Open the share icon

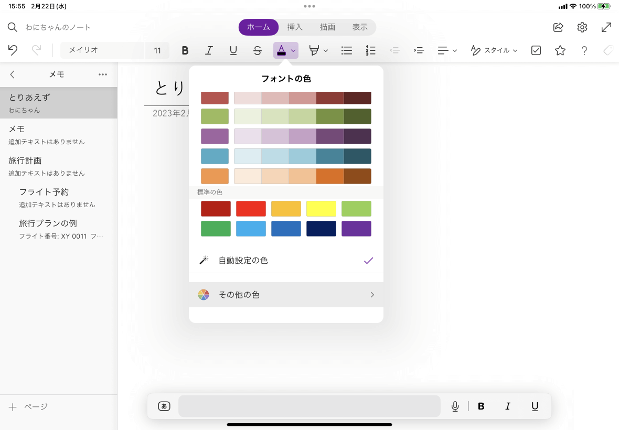(x=558, y=27)
